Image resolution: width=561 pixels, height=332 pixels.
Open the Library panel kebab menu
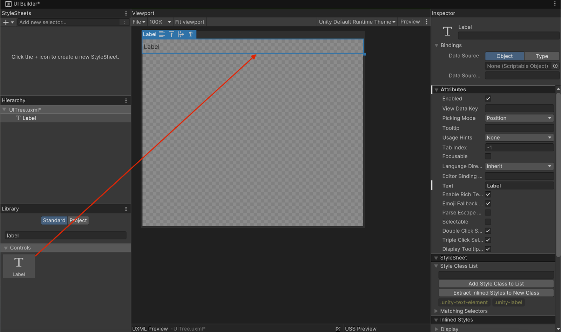pyautogui.click(x=126, y=209)
